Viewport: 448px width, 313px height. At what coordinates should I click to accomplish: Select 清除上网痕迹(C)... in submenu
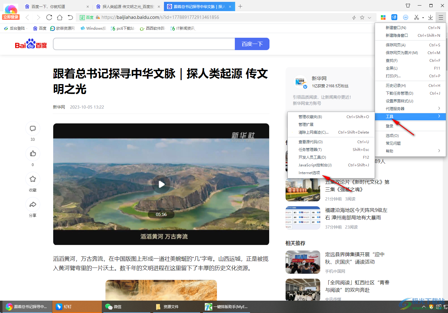tap(331, 132)
